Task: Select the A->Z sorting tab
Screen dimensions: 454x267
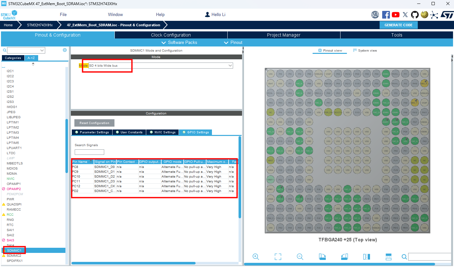Action: pos(31,58)
